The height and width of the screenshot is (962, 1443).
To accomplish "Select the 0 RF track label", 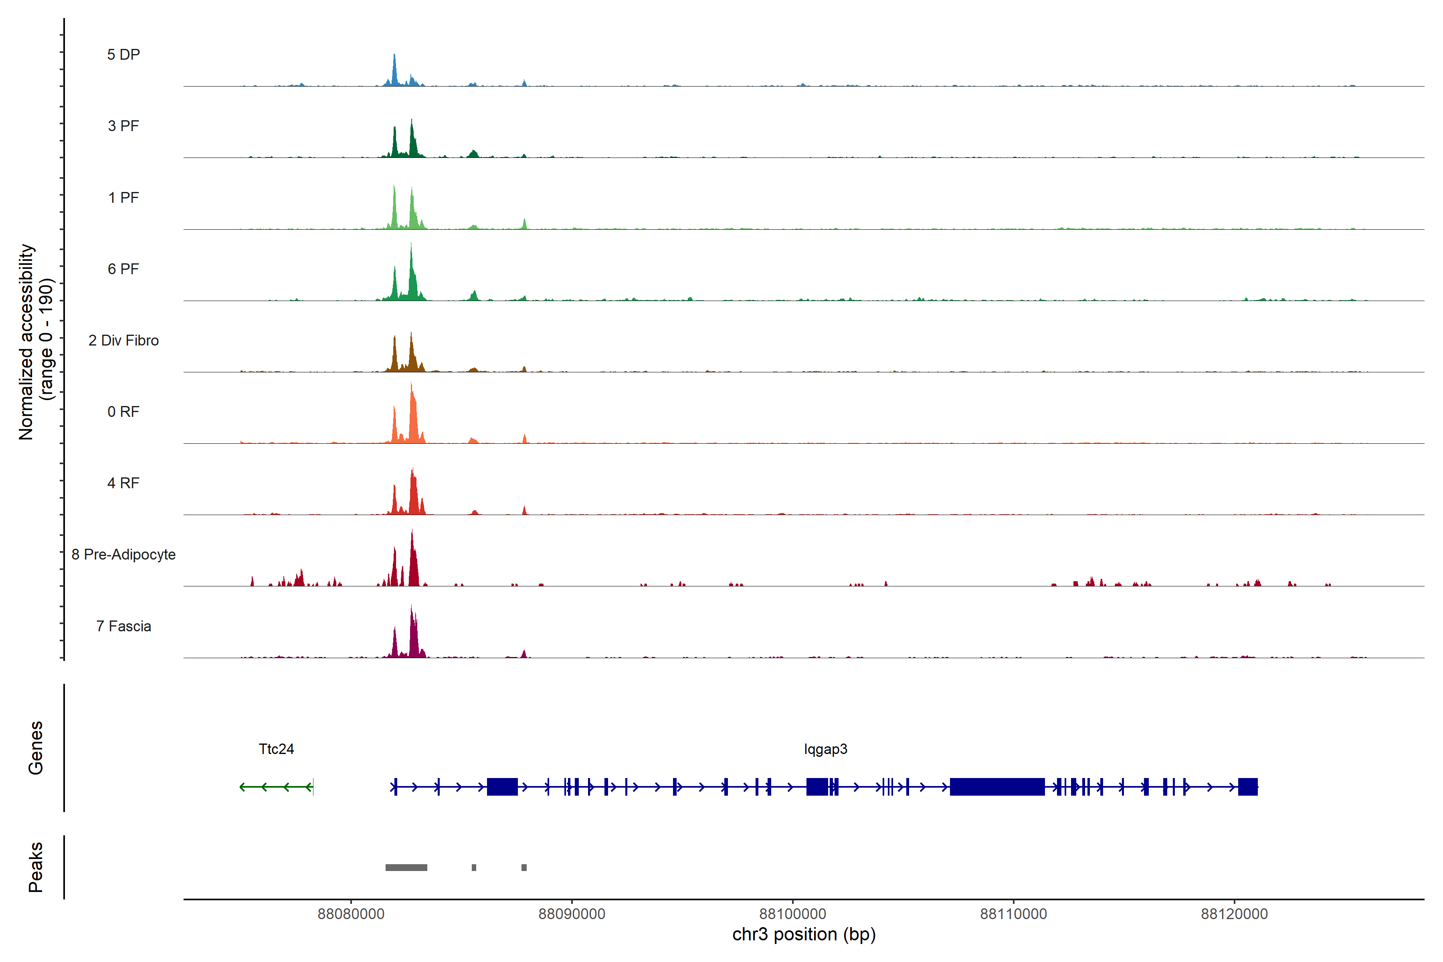I will point(123,412).
